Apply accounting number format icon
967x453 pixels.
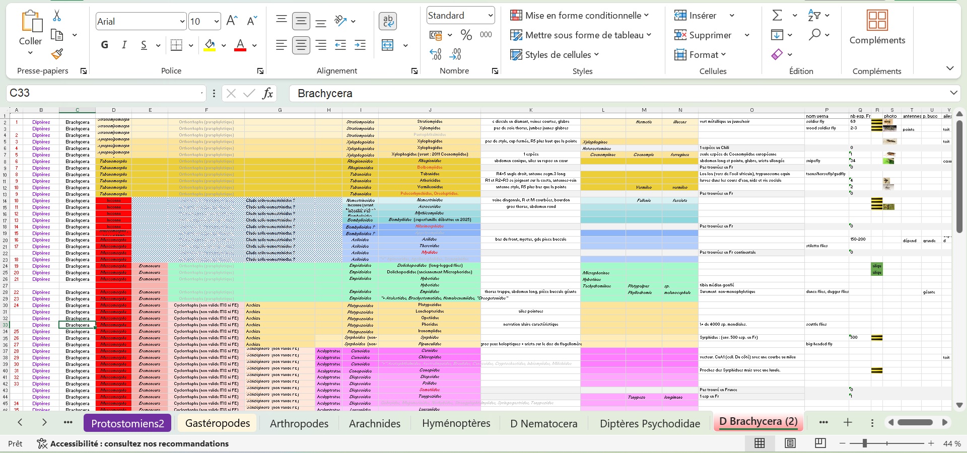436,35
